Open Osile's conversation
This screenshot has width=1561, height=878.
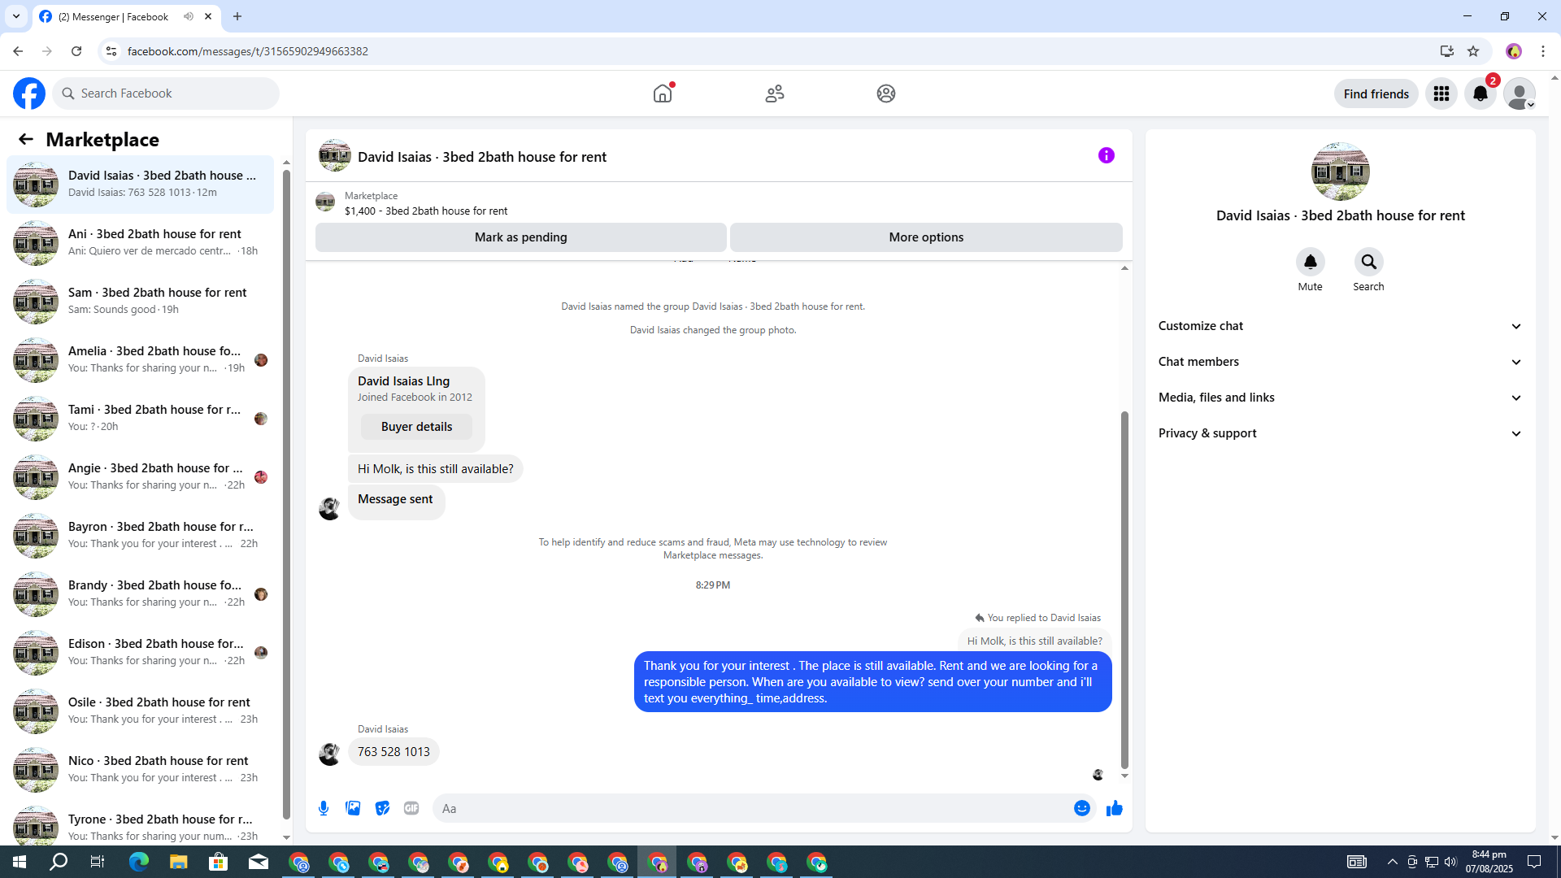140,711
